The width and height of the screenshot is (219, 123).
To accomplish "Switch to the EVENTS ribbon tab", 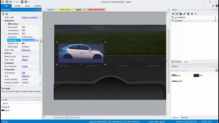I will point(38,6).
